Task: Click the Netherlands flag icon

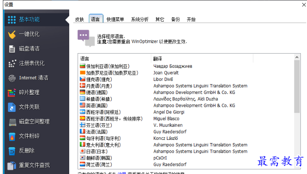Action: point(82,164)
